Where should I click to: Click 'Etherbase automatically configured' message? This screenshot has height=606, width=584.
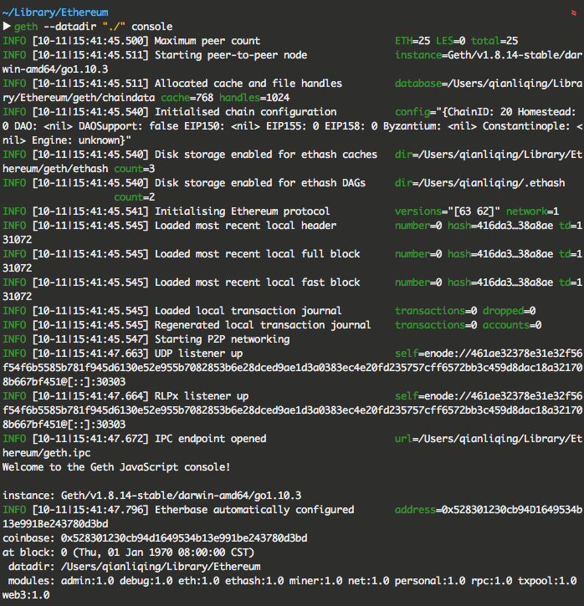[254, 510]
